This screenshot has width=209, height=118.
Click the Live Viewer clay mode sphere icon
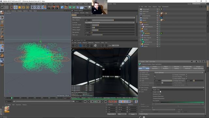tap(95, 46)
